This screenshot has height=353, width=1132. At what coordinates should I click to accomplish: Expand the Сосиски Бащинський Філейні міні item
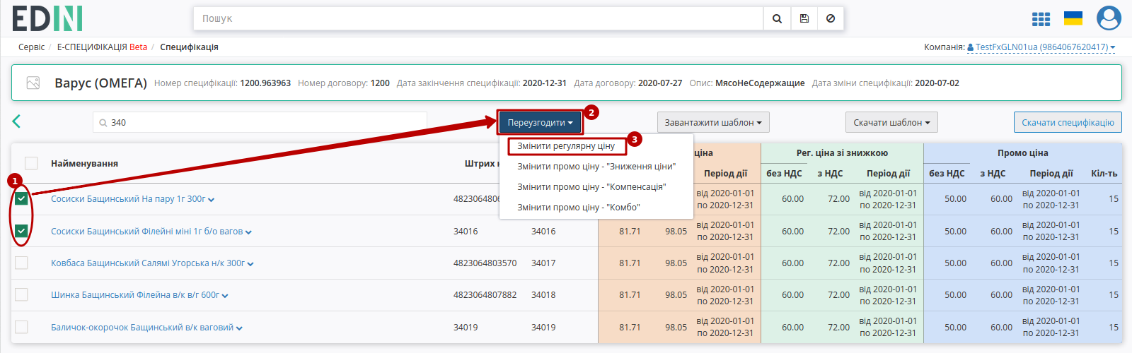point(249,232)
